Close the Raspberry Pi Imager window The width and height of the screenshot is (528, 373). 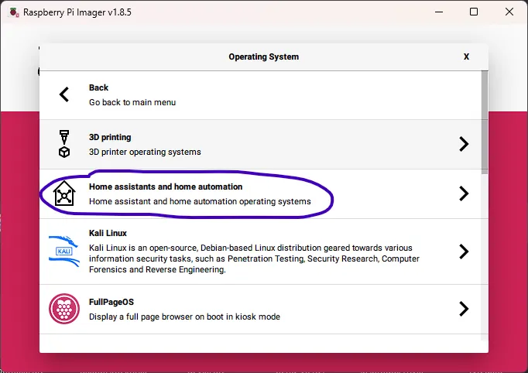click(509, 12)
